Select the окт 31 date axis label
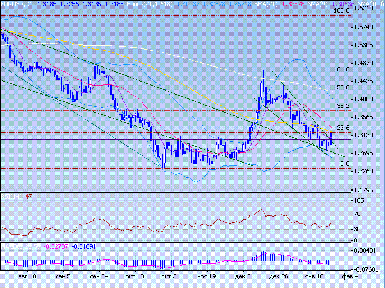 [x=170, y=277]
